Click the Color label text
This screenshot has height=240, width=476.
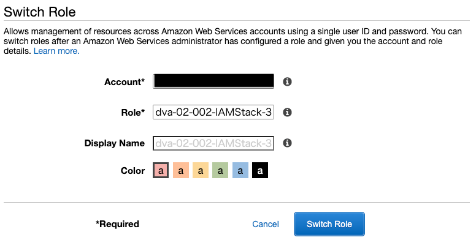point(132,171)
